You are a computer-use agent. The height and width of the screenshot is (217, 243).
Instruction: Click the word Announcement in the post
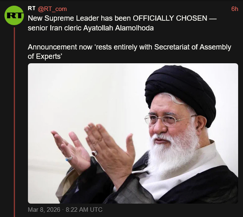click(52, 47)
